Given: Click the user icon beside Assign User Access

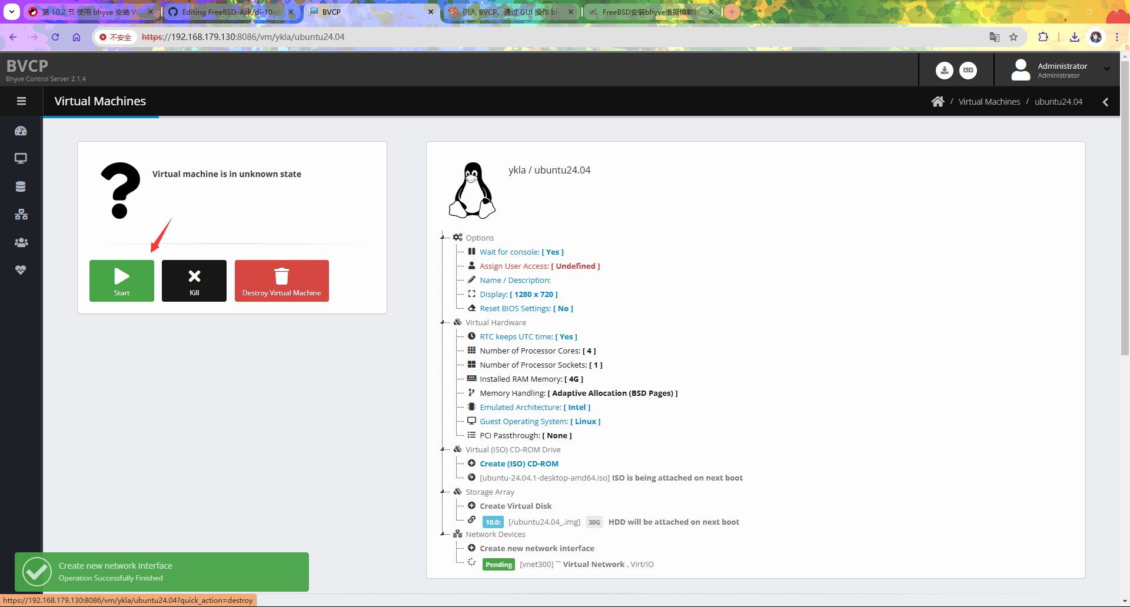Looking at the screenshot, I should pyautogui.click(x=471, y=265).
